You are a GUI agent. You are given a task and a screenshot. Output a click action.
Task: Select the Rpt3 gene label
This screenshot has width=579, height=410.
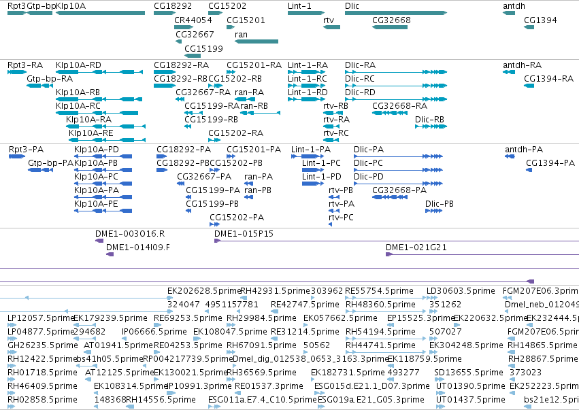pyautogui.click(x=16, y=6)
